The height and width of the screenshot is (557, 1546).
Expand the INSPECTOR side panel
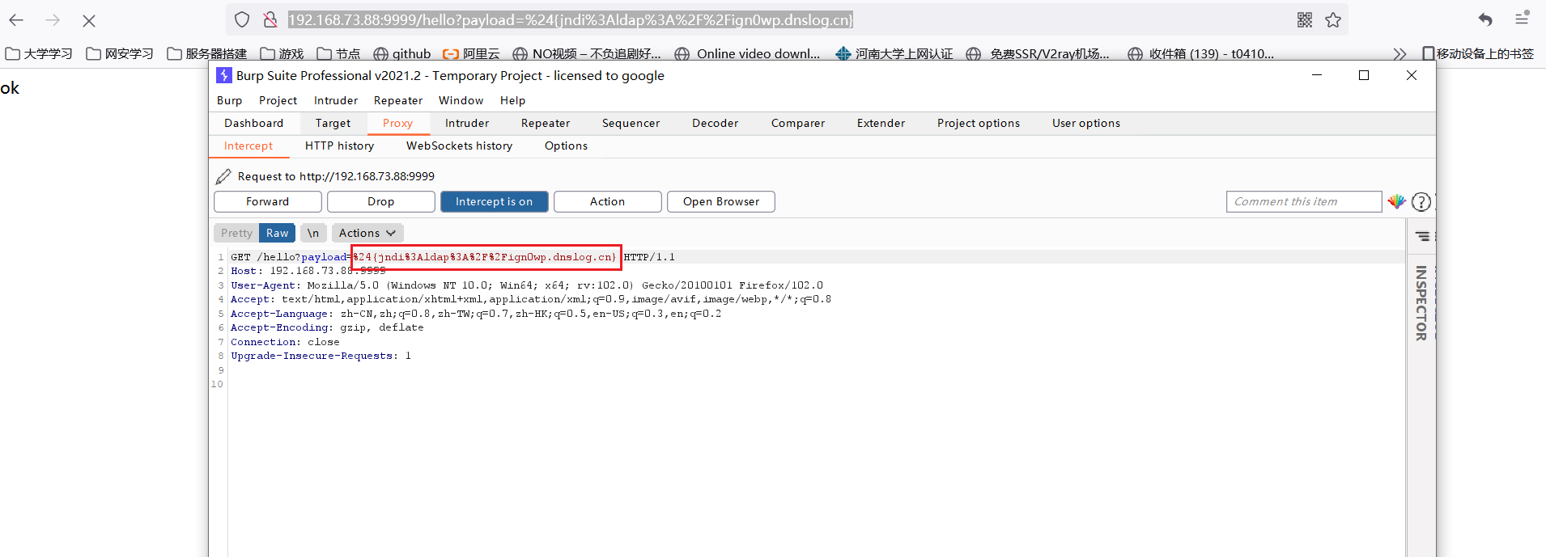click(1421, 302)
